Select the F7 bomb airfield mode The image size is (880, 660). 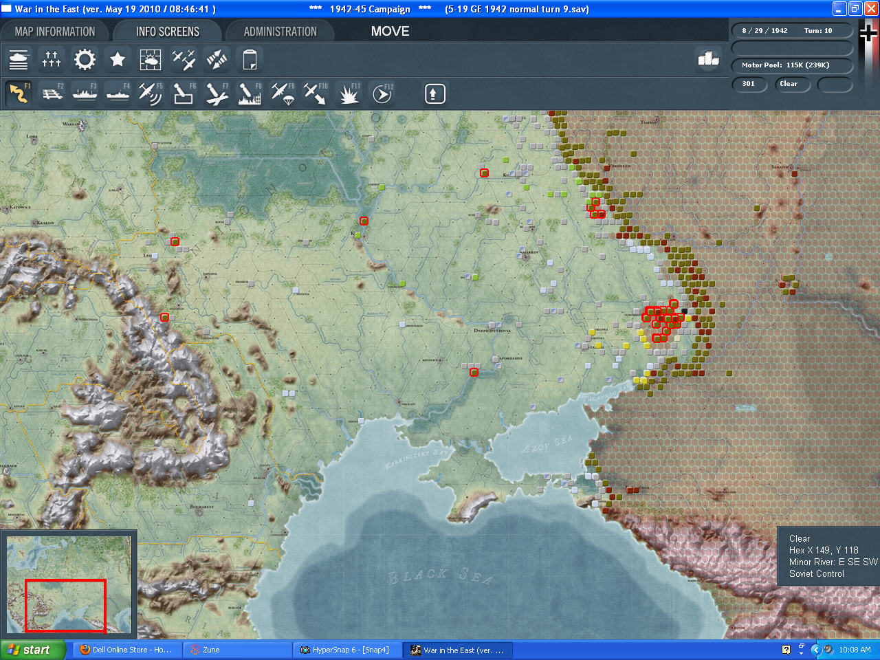click(217, 93)
